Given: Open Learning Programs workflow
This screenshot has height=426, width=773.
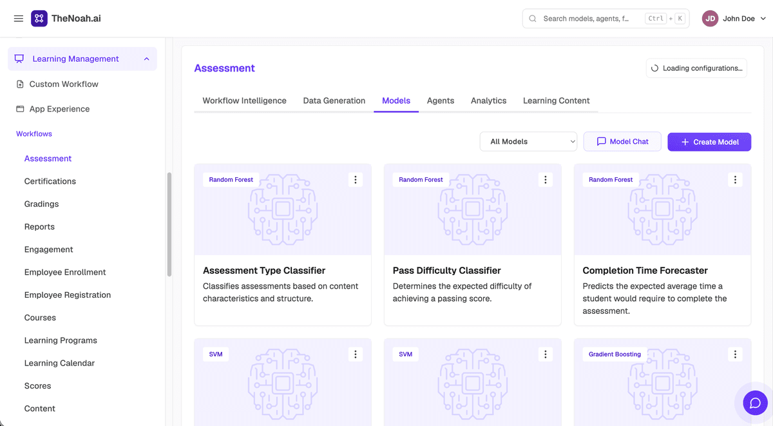Looking at the screenshot, I should (61, 340).
